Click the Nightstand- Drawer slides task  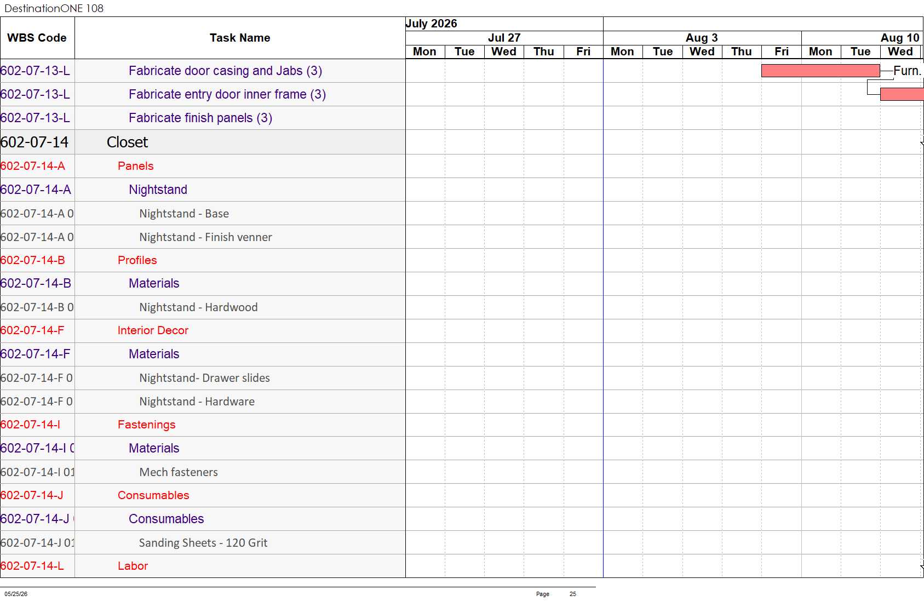(x=204, y=378)
